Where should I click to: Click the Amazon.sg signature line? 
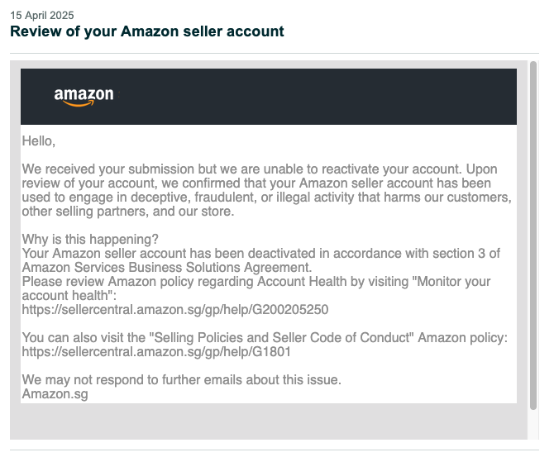click(x=55, y=394)
